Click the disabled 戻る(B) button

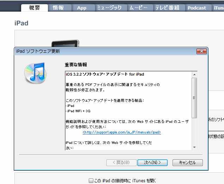pos(121,163)
